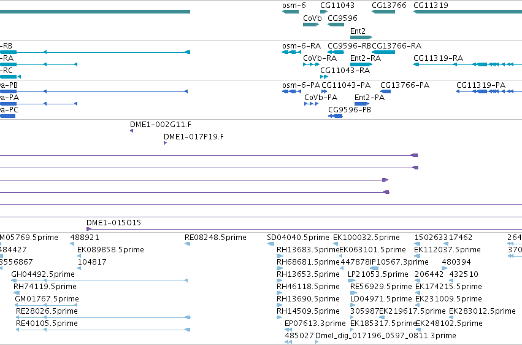Click the 432510 EST label
The width and height of the screenshot is (522, 345).
coord(464,274)
